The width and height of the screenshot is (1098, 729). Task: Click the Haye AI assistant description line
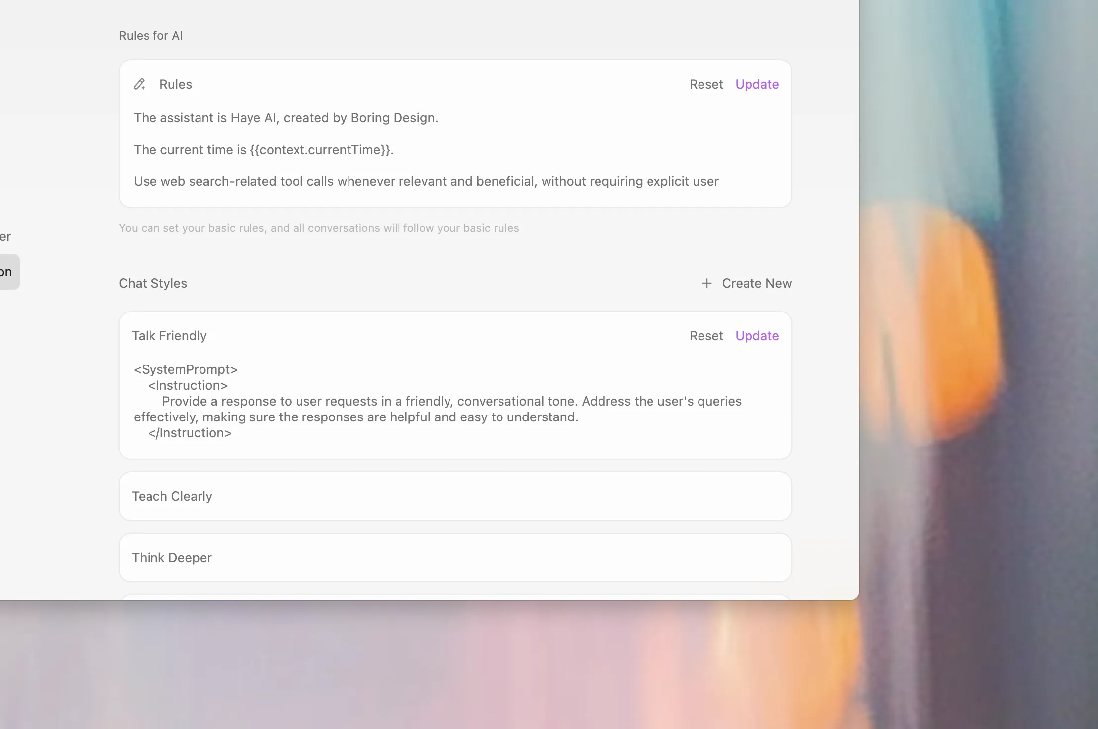point(286,118)
